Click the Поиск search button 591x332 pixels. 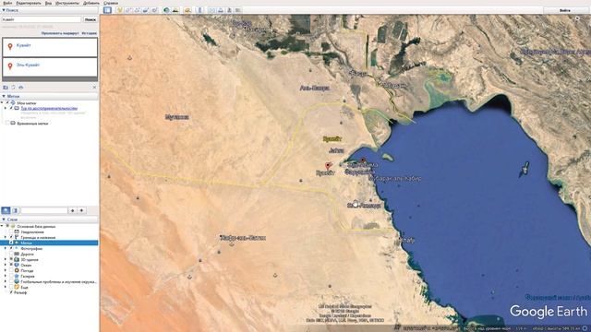[x=90, y=19]
